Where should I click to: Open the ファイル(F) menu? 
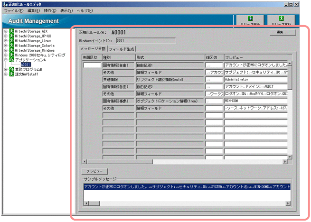tap(14, 10)
